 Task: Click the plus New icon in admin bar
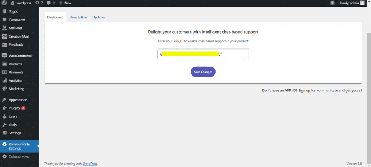click(61, 3)
